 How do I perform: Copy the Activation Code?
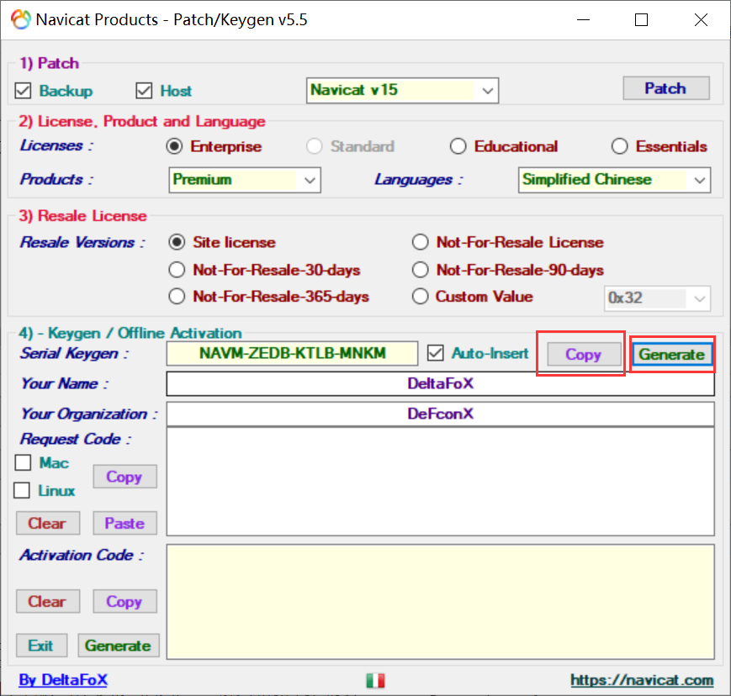click(124, 601)
